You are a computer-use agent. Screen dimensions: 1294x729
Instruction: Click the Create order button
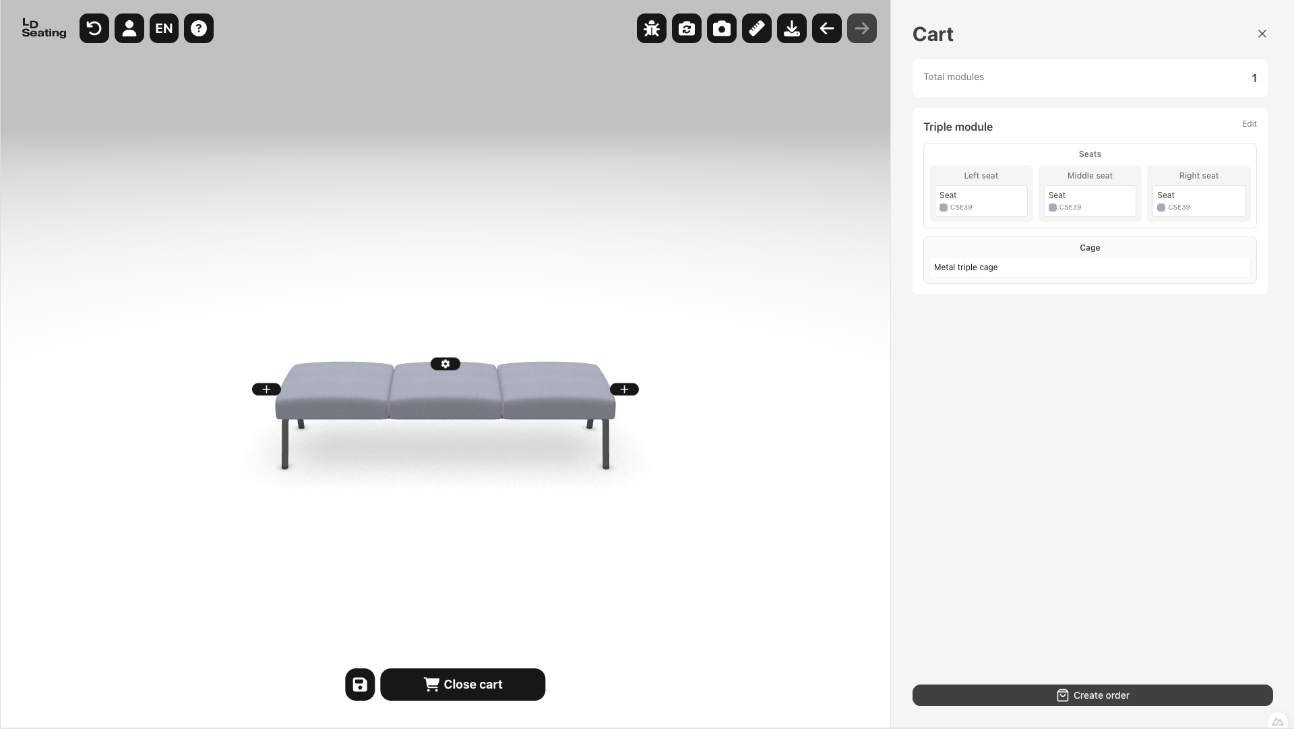click(x=1092, y=695)
